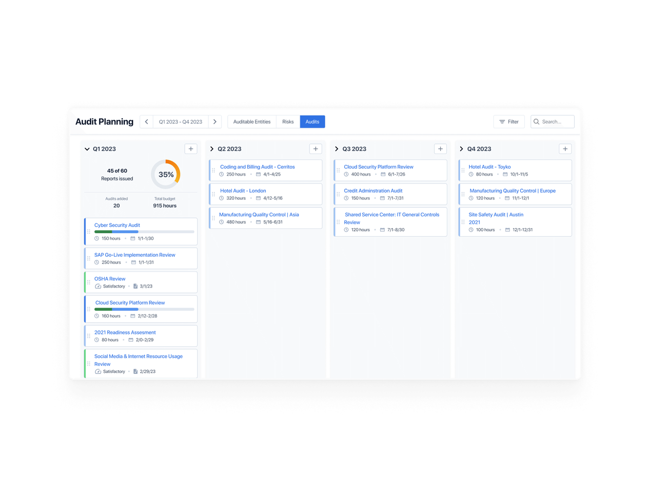The width and height of the screenshot is (650, 488).
Task: Click the 35% reports issued donut chart
Action: click(x=166, y=174)
